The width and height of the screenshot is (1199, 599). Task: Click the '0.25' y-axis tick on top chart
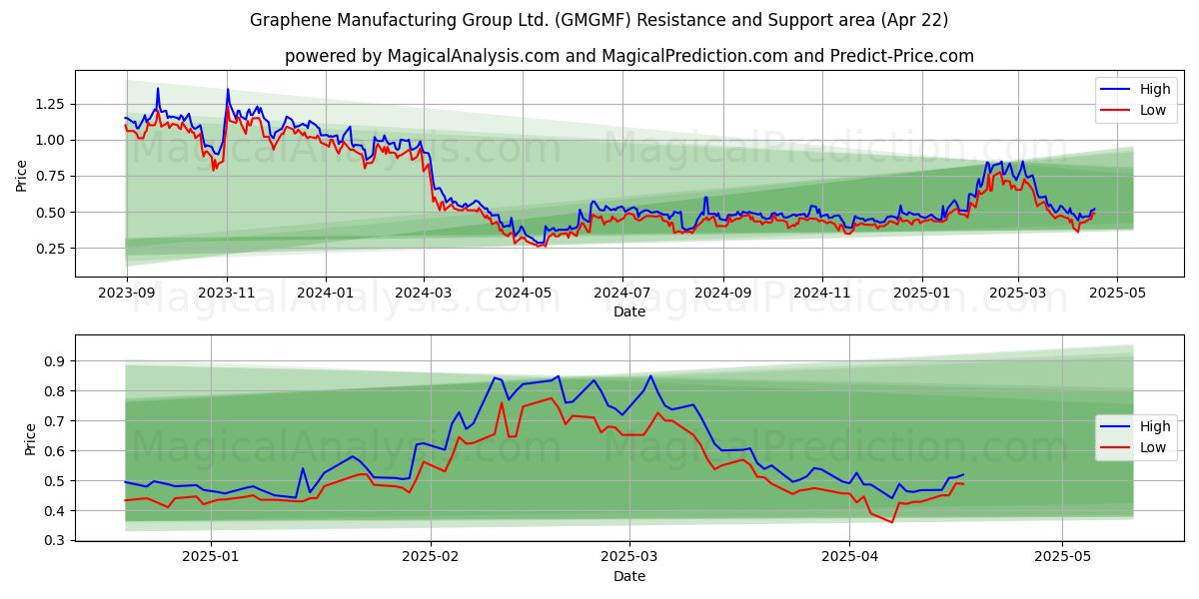51,249
